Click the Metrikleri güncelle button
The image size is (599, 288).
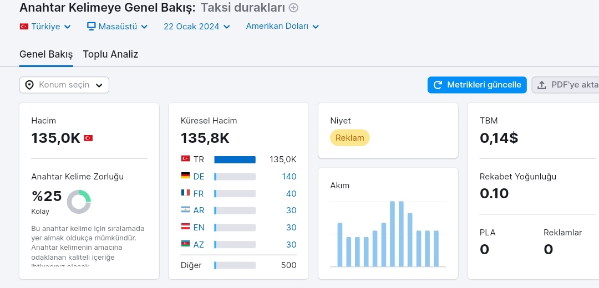point(477,85)
